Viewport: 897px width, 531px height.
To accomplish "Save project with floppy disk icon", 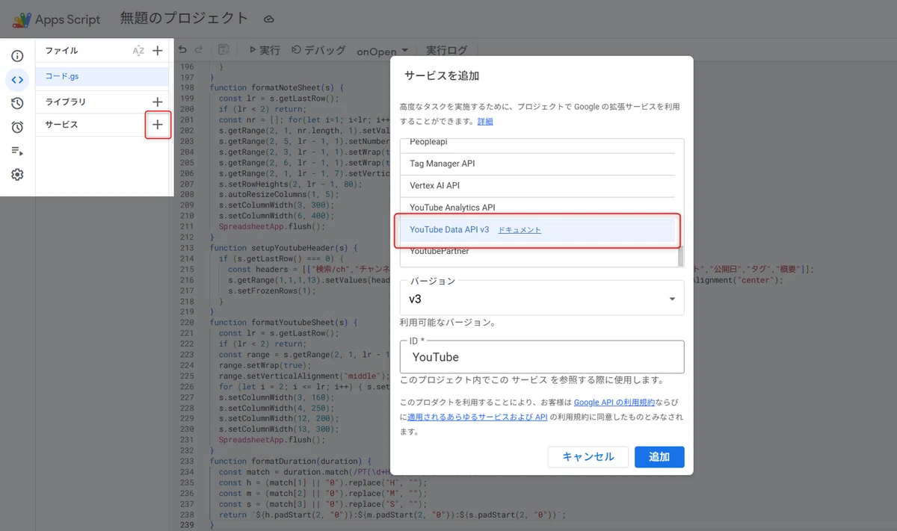I will 224,50.
